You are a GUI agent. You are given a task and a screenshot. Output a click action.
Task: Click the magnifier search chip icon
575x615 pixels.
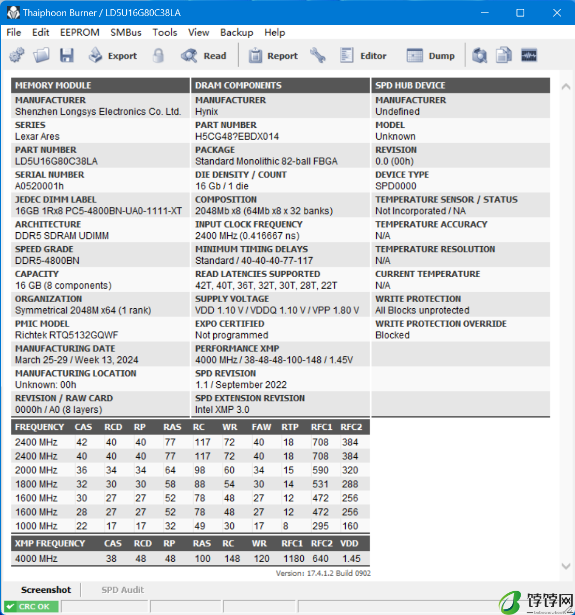click(480, 55)
